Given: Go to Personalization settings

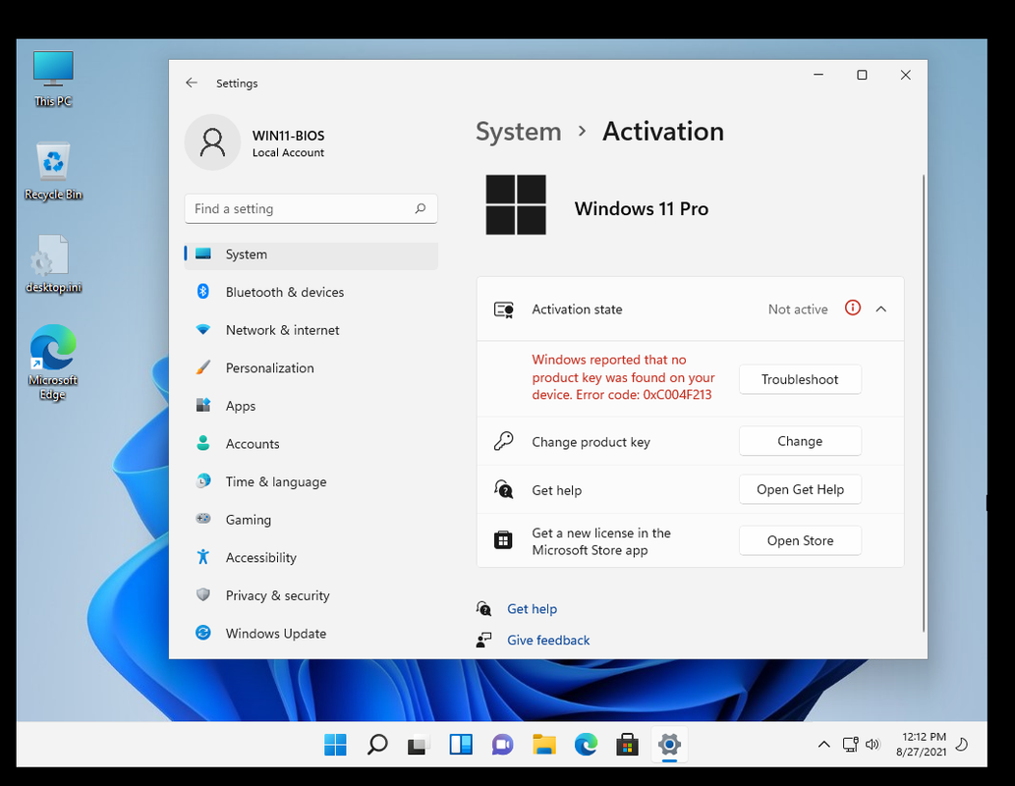Looking at the screenshot, I should (x=311, y=367).
